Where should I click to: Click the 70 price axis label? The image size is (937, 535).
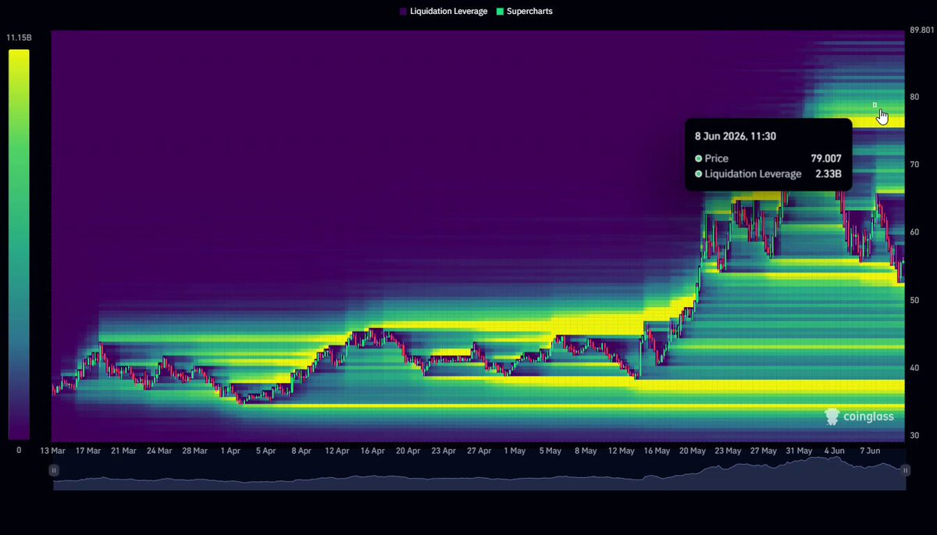pos(915,165)
